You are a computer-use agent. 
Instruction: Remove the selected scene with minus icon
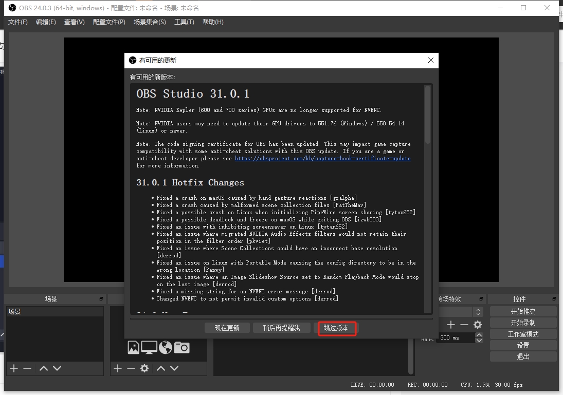coord(27,368)
